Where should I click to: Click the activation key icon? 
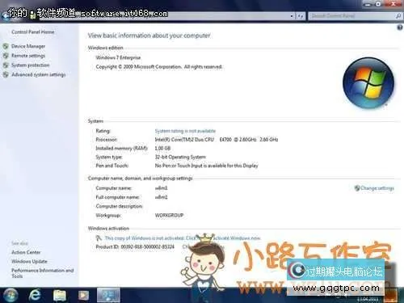[99, 238]
